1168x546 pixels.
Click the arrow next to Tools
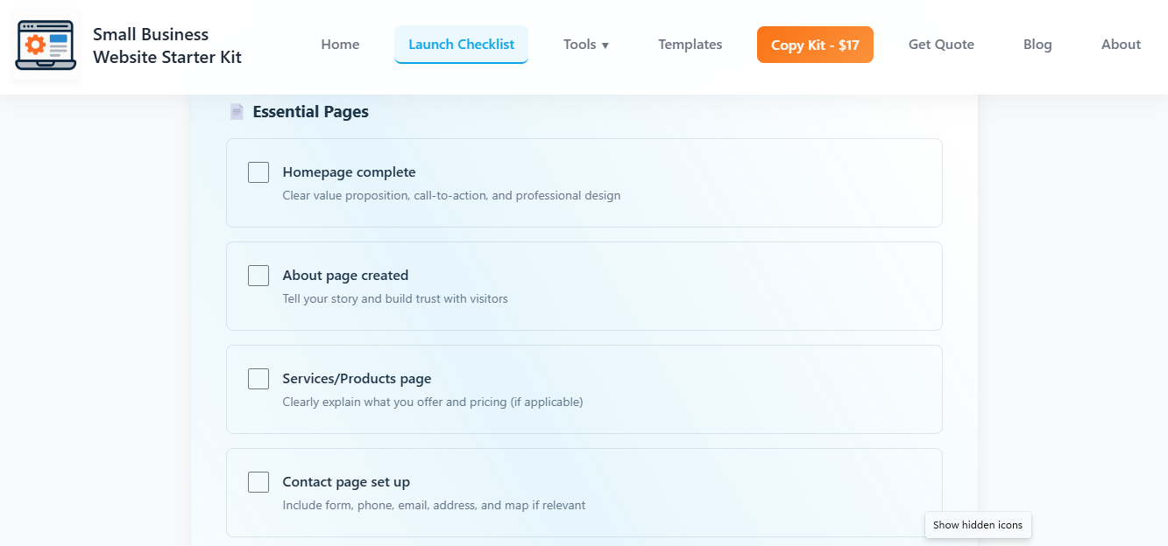(607, 45)
